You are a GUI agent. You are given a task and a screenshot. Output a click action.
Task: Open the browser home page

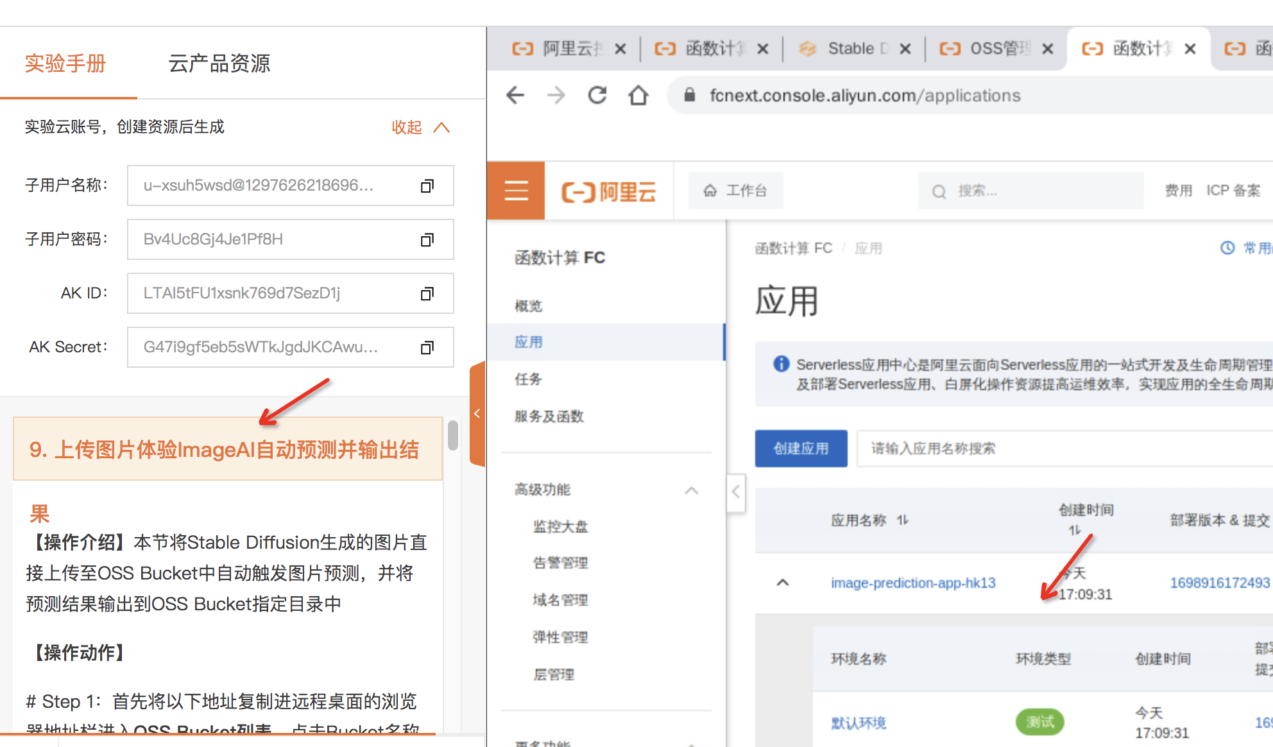tap(638, 96)
